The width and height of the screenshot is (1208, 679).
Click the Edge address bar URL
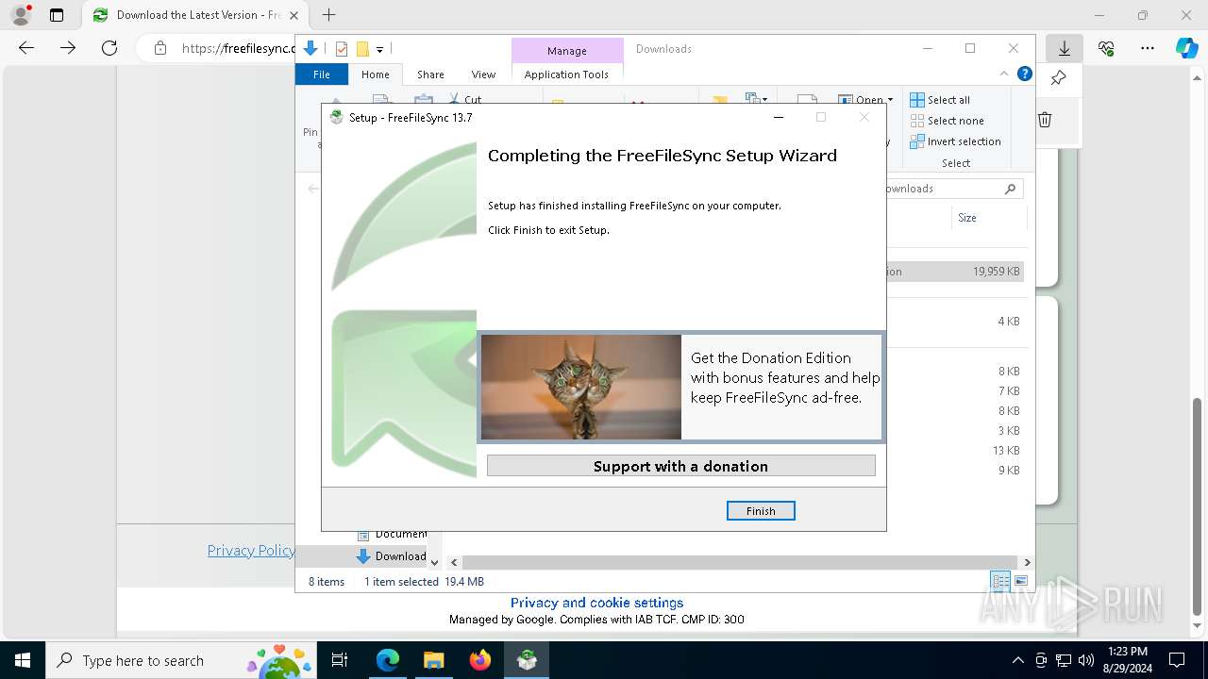click(x=239, y=48)
